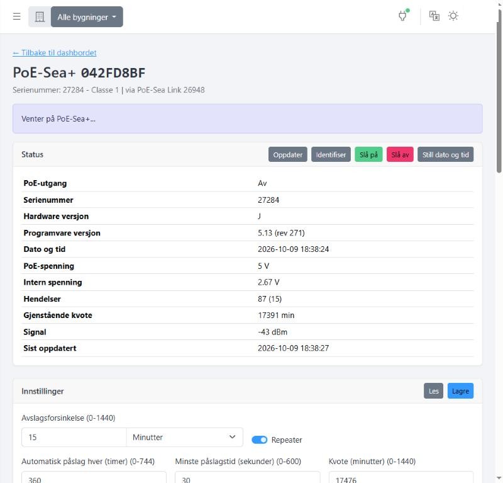Select Intern spenning value 2.67 V

(x=268, y=282)
